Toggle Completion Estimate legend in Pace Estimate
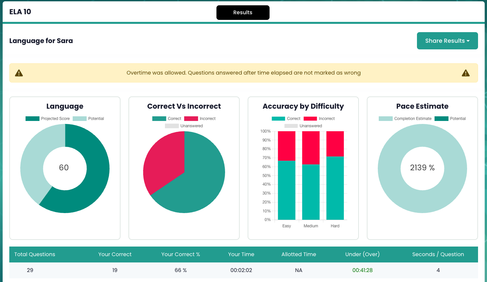487x282 pixels. [405, 119]
